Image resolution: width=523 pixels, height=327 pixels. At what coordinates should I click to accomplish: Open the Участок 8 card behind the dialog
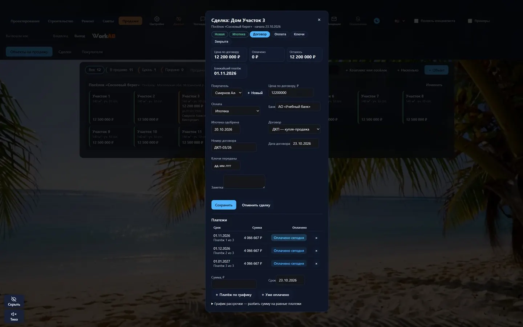click(425, 108)
